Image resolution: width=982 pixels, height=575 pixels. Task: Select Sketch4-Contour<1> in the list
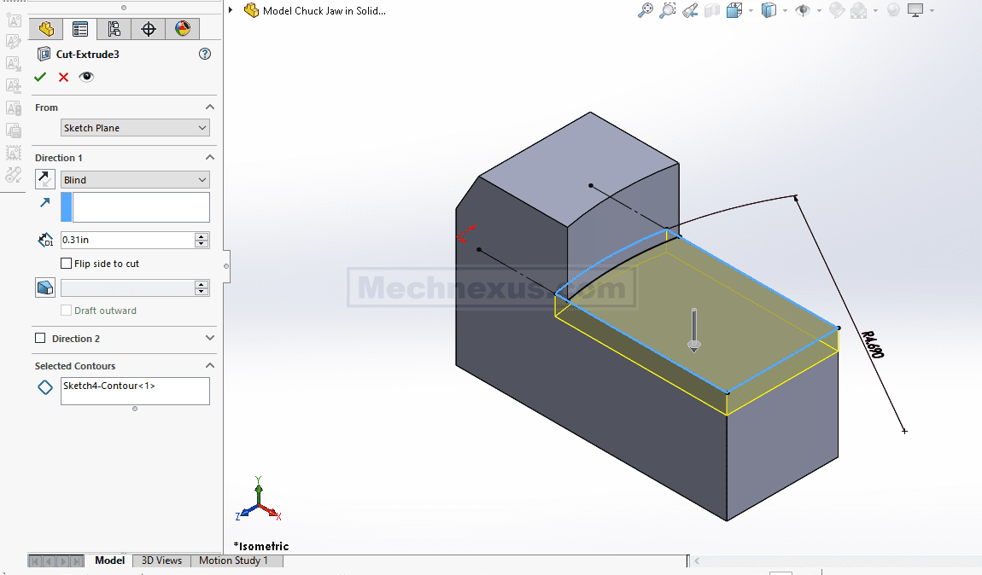pyautogui.click(x=109, y=386)
